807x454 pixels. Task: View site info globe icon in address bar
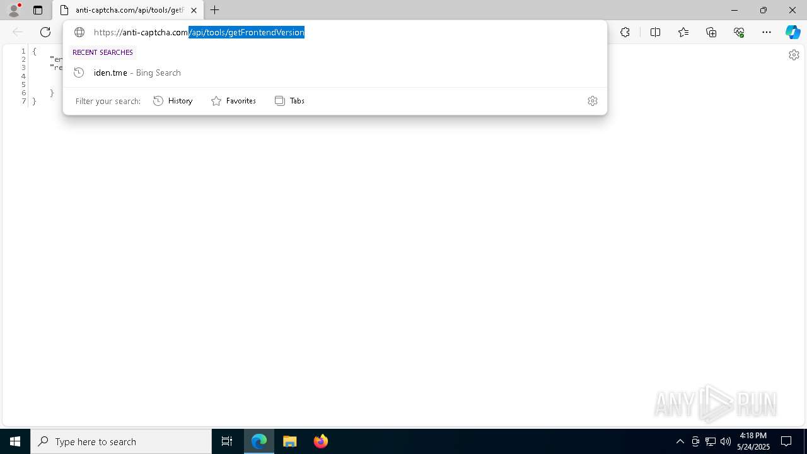point(79,32)
